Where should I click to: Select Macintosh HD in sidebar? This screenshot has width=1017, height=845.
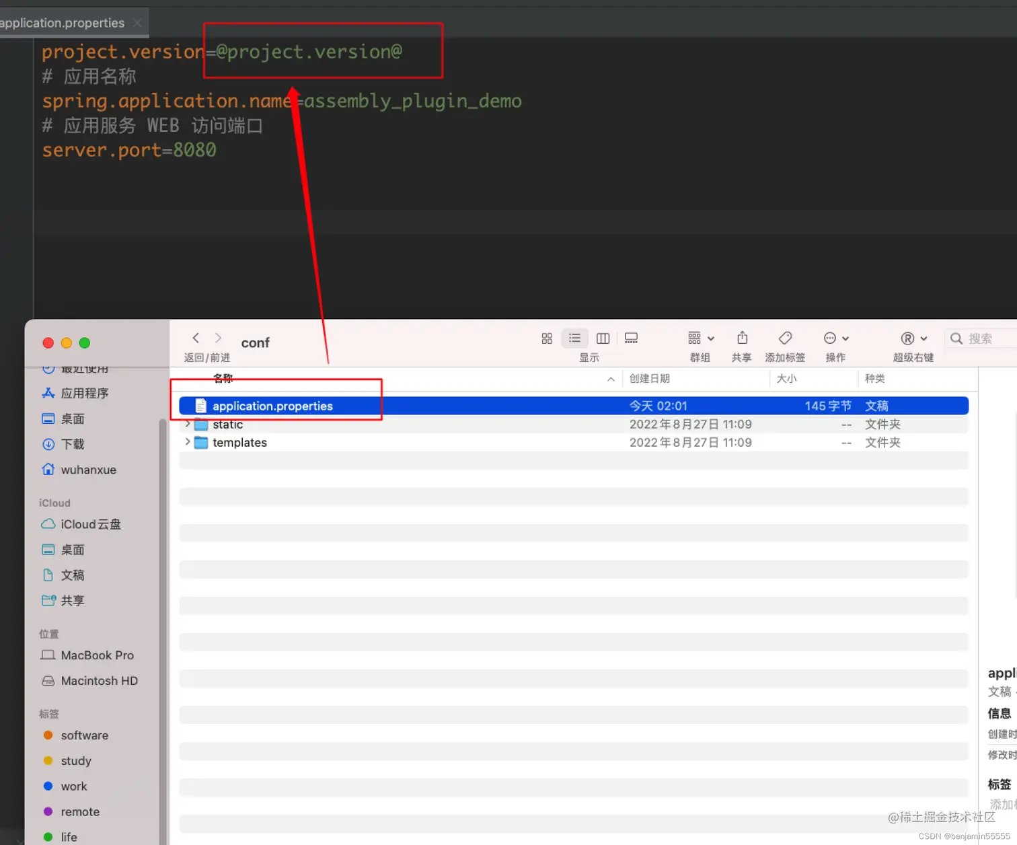89,681
